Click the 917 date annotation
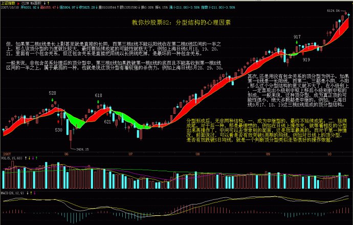 pyautogui.click(x=297, y=37)
